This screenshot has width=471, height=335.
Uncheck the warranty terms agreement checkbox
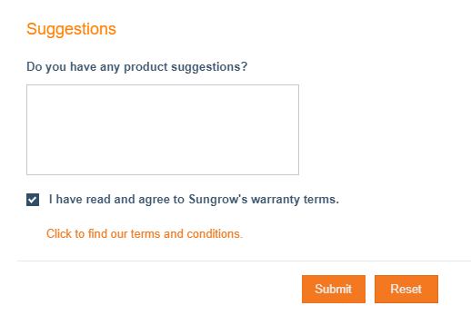[33, 200]
